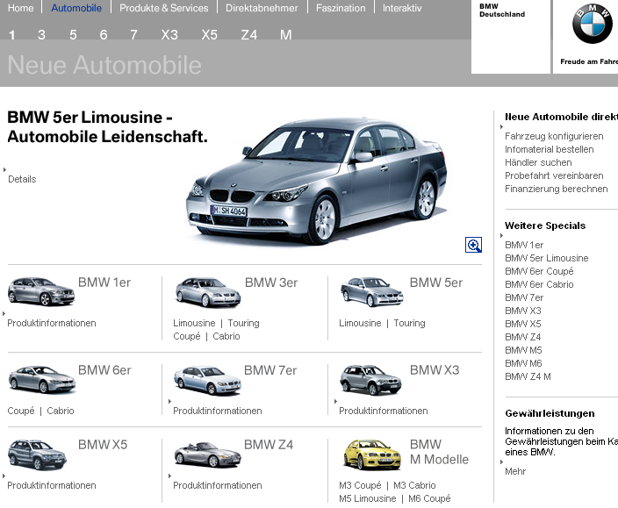Click the BMW roundel logo
The height and width of the screenshot is (508, 618).
(x=593, y=25)
